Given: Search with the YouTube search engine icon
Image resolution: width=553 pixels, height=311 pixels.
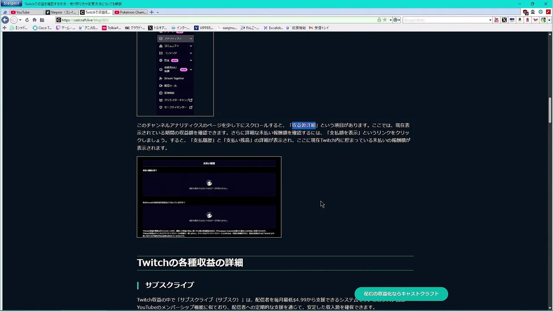Looking at the screenshot, I should point(496,20).
